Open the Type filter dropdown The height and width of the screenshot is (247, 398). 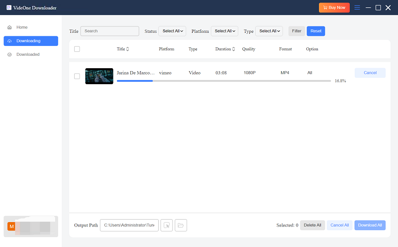click(x=269, y=31)
